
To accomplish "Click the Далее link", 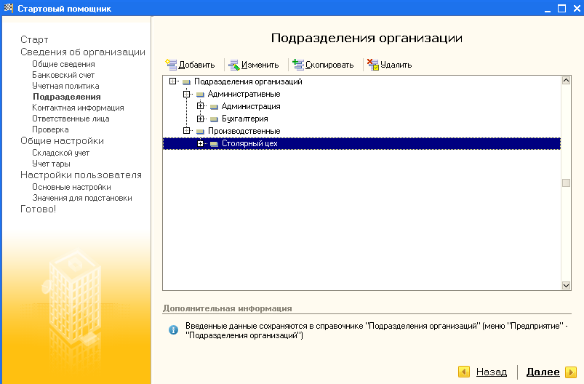I will [x=543, y=372].
